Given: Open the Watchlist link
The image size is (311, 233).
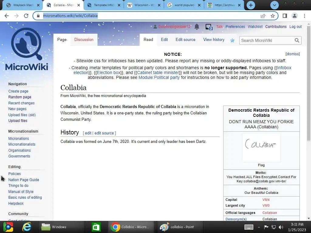Looking at the screenshot, I should (255, 27).
